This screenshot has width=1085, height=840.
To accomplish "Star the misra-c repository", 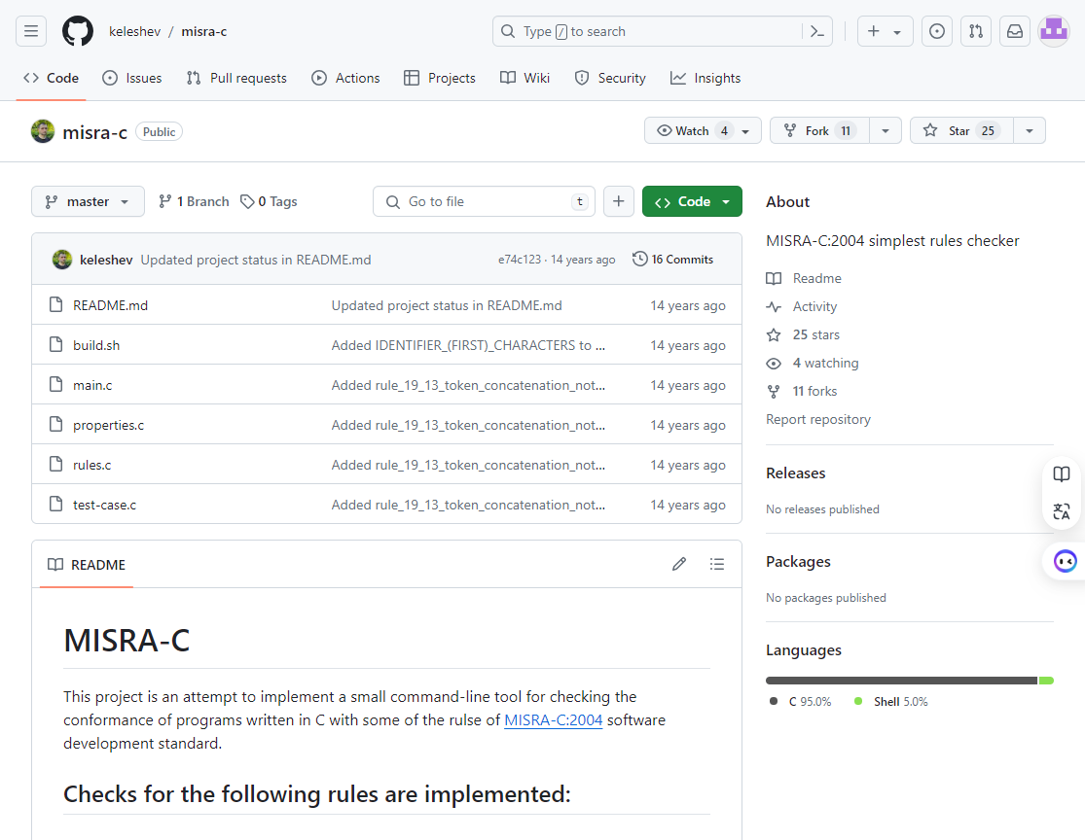I will [x=961, y=130].
